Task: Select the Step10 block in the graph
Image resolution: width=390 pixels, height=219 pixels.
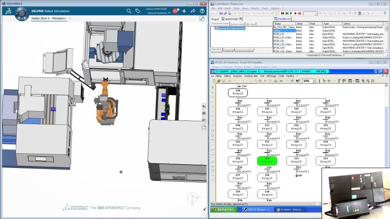Action: coord(238,92)
